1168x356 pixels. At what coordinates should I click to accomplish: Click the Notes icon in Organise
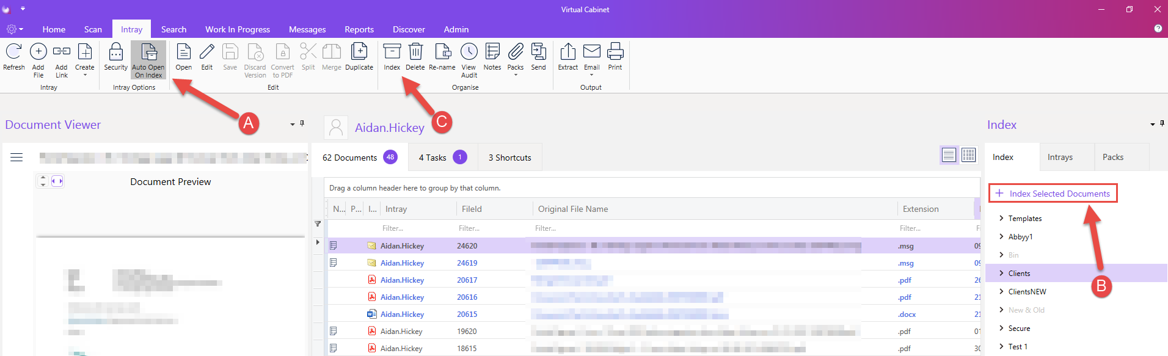[x=492, y=51]
